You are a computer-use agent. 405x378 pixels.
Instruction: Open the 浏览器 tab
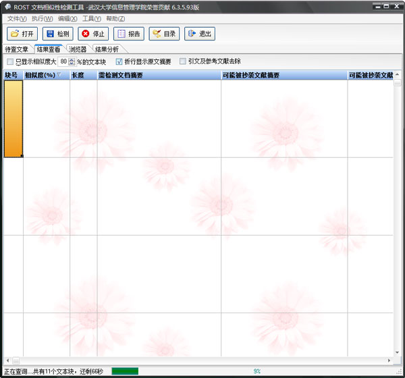click(x=78, y=49)
